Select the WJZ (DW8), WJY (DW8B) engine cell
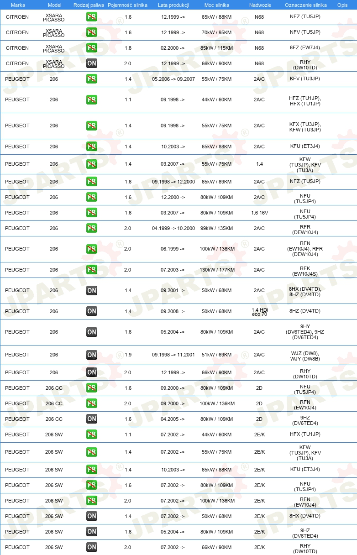This screenshot has height=555, width=357. point(305,356)
